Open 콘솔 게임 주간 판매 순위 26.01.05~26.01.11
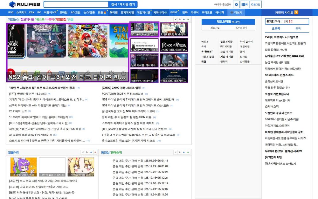318x199 pixels. pyautogui.click(x=140, y=160)
